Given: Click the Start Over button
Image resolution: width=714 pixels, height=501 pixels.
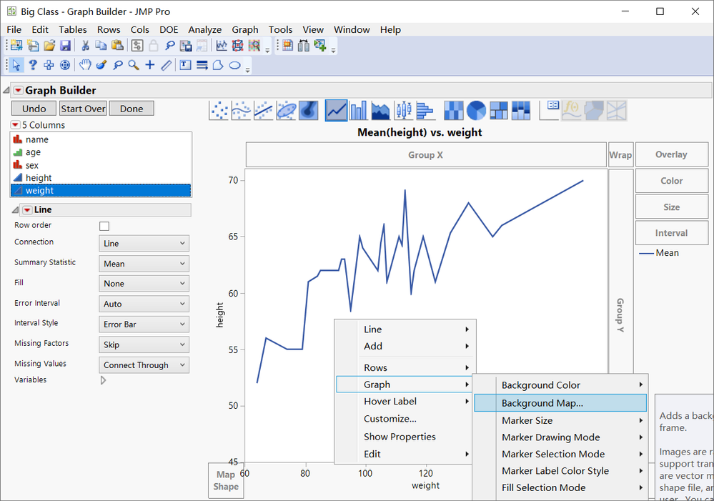Looking at the screenshot, I should click(x=83, y=109).
